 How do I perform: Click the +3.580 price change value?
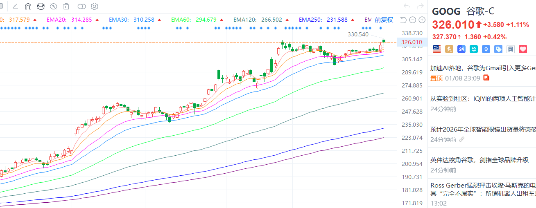(494, 25)
